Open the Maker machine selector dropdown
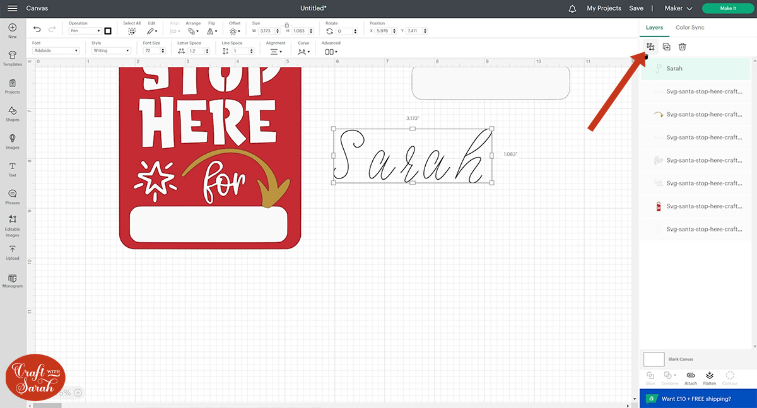The image size is (757, 408). (x=678, y=8)
